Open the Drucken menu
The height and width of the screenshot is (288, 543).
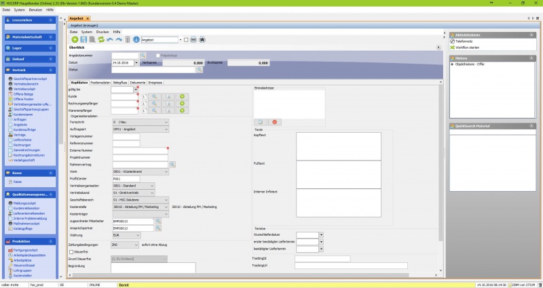(102, 32)
